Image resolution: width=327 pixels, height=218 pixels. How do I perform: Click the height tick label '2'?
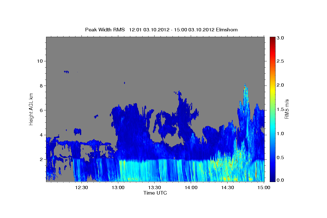click(41, 159)
